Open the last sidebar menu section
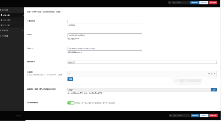 [12, 36]
